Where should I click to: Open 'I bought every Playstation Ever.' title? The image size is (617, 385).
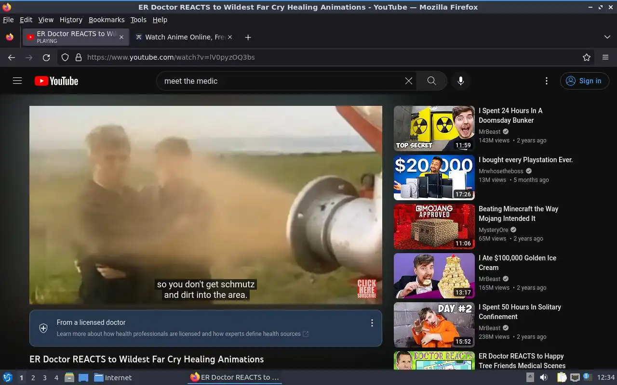pyautogui.click(x=525, y=160)
